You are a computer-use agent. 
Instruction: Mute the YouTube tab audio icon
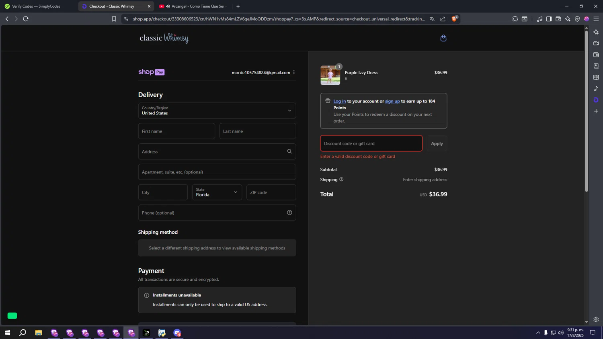(x=168, y=6)
